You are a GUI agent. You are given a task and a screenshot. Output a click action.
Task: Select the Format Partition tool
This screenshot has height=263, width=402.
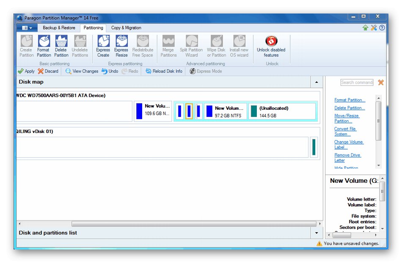tap(44, 46)
